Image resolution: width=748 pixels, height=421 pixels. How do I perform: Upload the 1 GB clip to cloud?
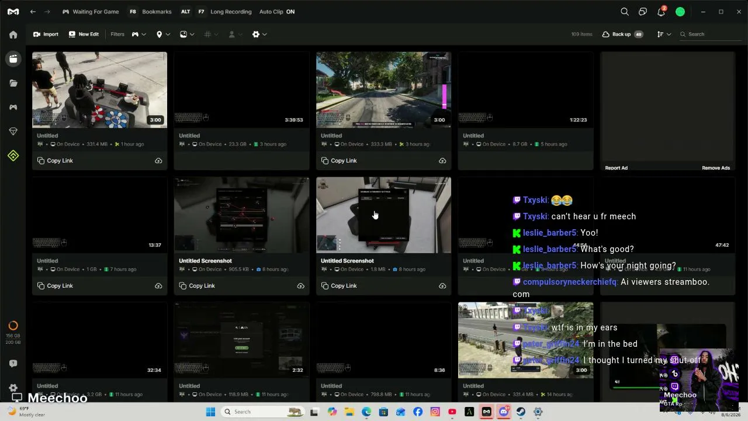point(158,286)
